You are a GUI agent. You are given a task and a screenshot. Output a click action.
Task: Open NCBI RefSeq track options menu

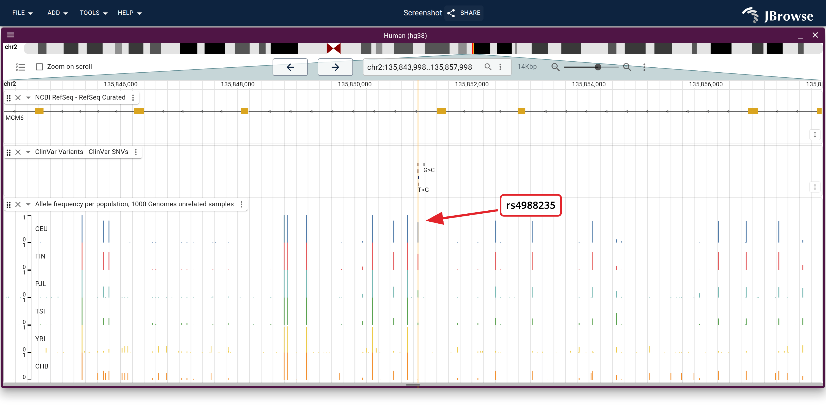133,97
